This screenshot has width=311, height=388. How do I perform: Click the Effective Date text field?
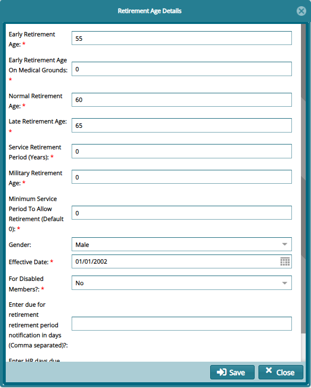point(175,261)
